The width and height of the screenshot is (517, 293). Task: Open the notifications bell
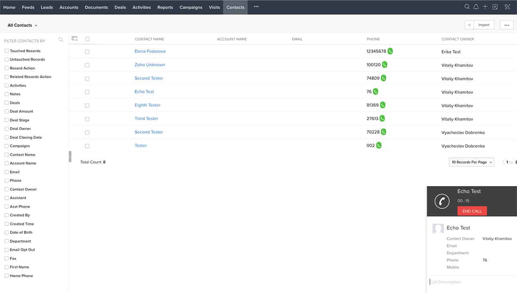(x=476, y=7)
